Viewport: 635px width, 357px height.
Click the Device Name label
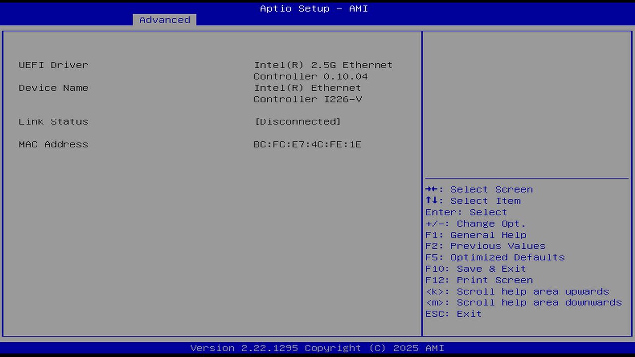click(x=54, y=88)
